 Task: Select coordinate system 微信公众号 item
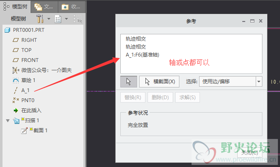(47, 70)
